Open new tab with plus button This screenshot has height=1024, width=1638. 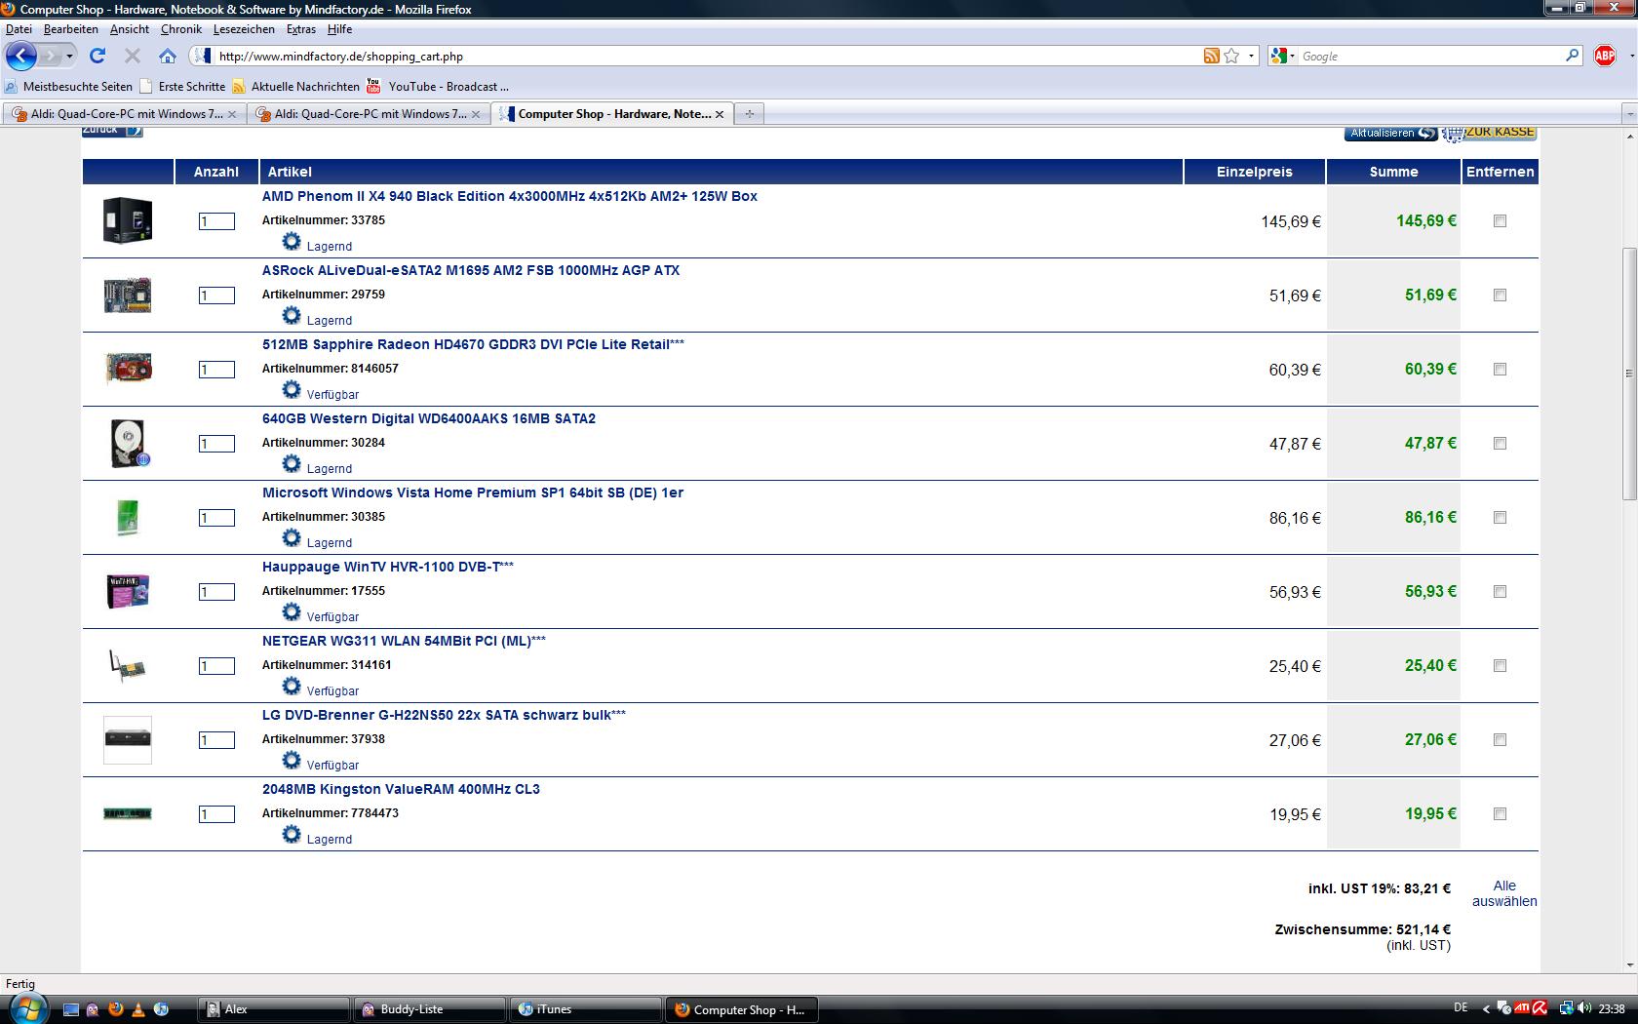[749, 114]
